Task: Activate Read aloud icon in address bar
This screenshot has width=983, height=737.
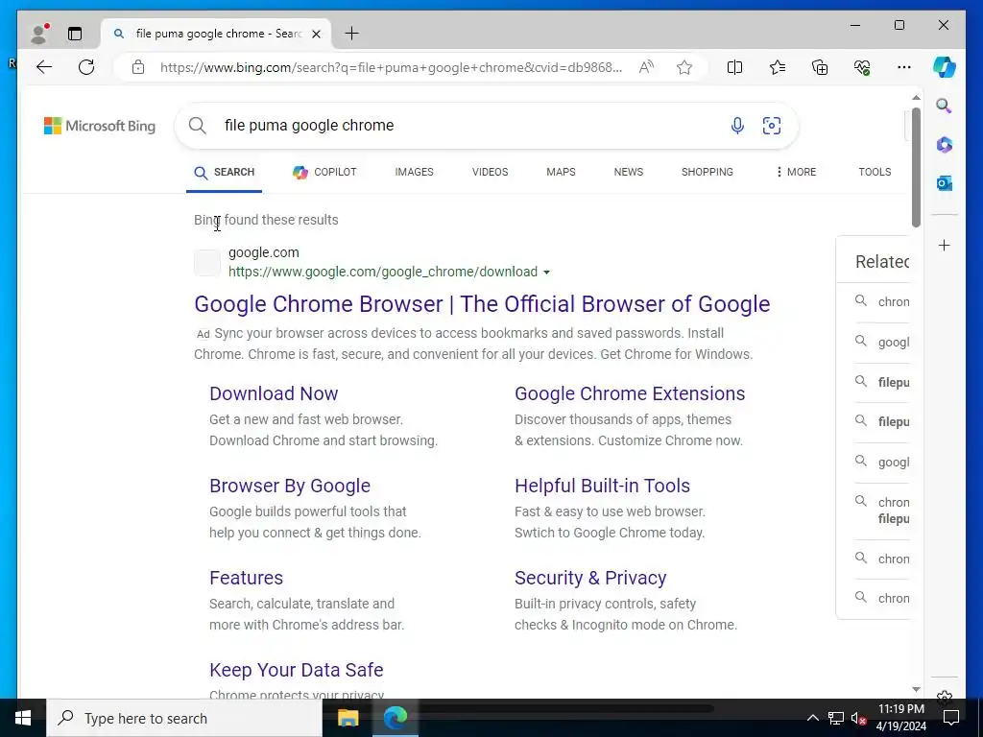Action: click(x=646, y=67)
